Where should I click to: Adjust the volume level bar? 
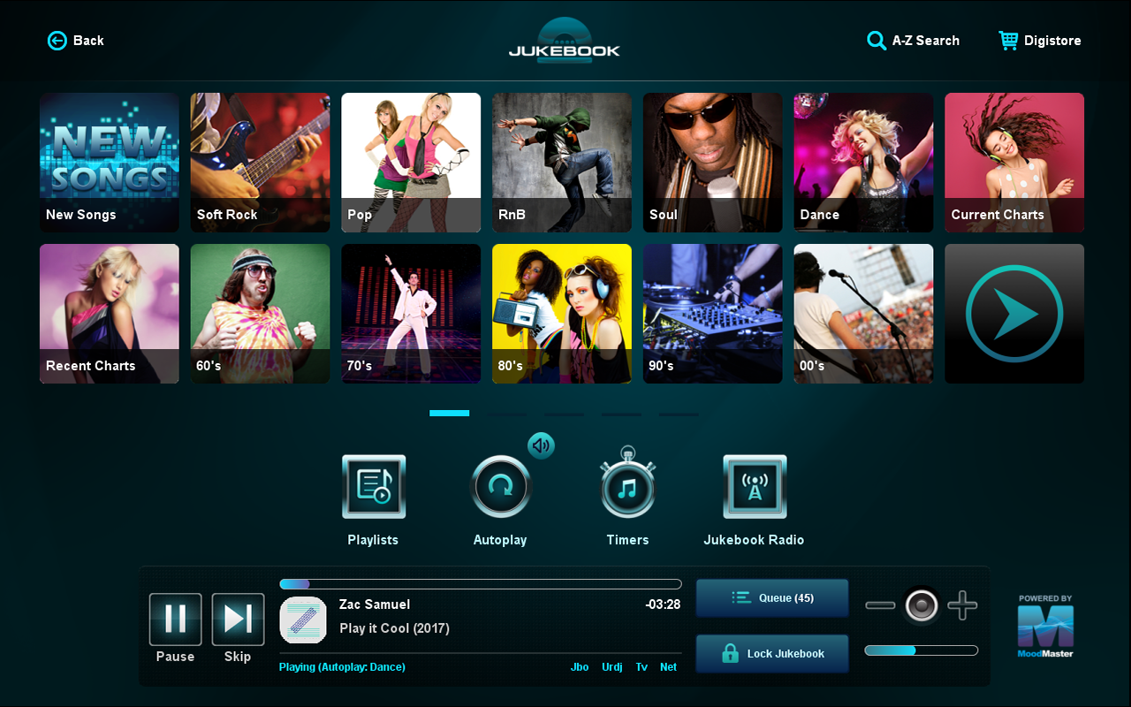point(922,650)
